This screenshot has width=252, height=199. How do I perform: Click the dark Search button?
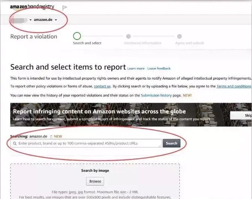tap(172, 143)
